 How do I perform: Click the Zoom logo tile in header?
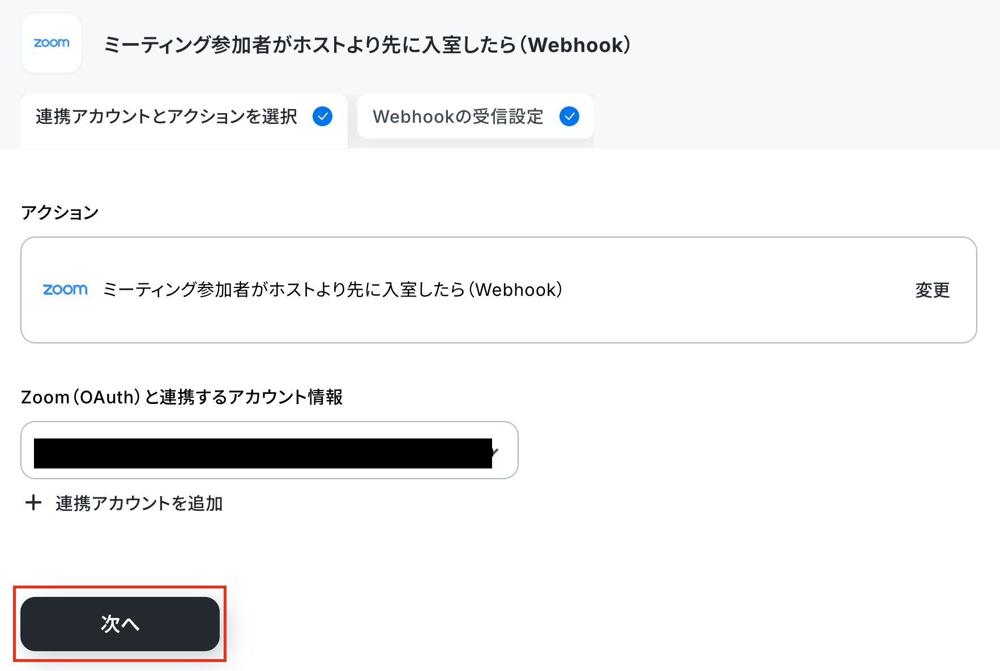pos(52,43)
